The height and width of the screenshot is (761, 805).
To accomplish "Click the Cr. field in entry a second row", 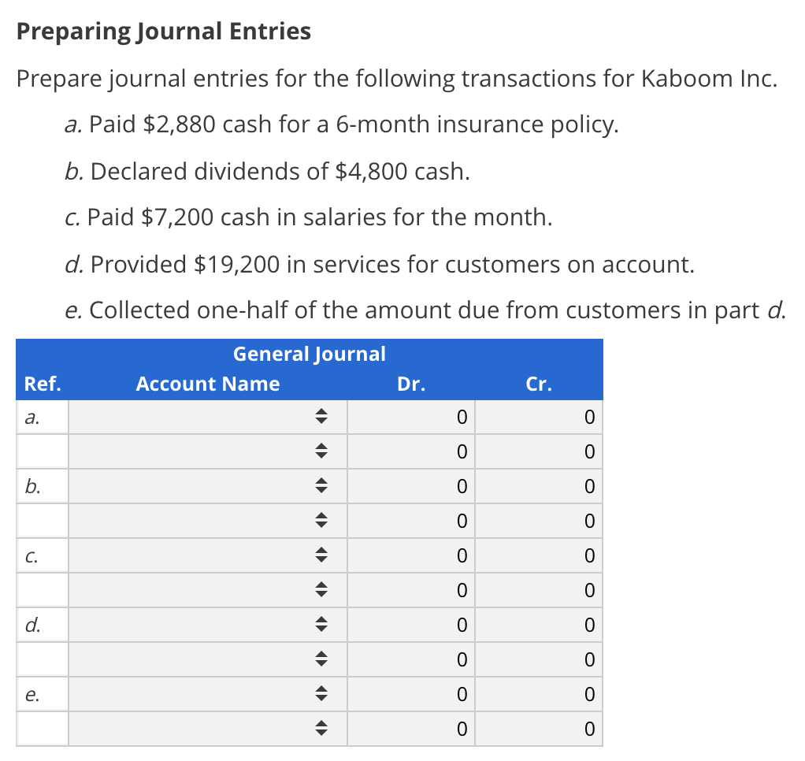I will (539, 451).
